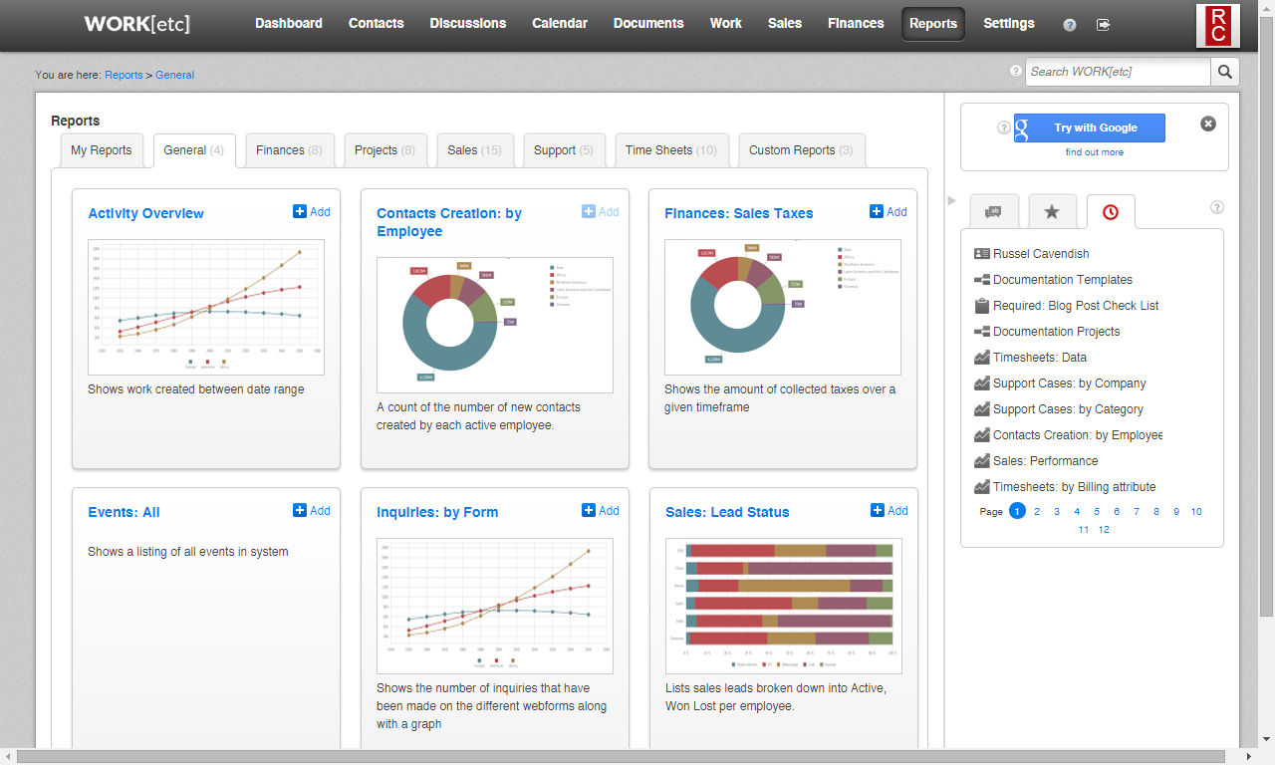Viewport: 1275px width, 765px height.
Task: Open the recent history clock tab
Action: pyautogui.click(x=1110, y=212)
